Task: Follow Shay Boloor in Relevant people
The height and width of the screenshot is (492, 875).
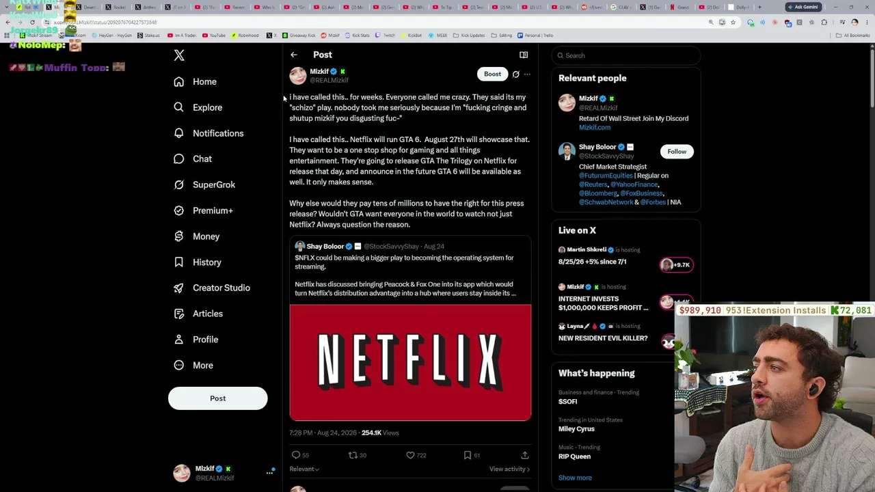Action: (677, 152)
